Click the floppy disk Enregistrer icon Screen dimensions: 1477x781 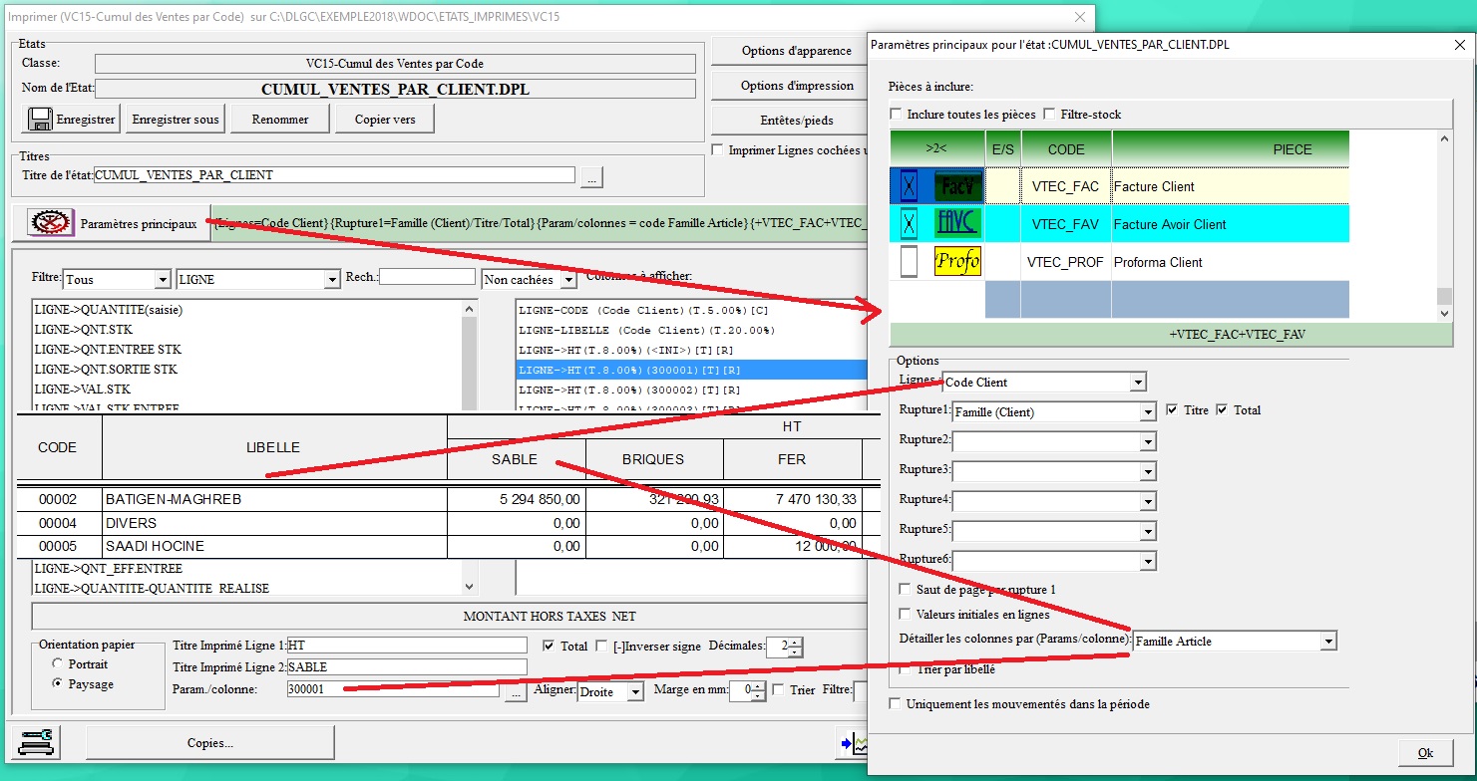pos(41,120)
